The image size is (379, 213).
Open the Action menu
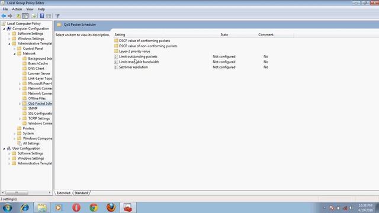(x=17, y=9)
